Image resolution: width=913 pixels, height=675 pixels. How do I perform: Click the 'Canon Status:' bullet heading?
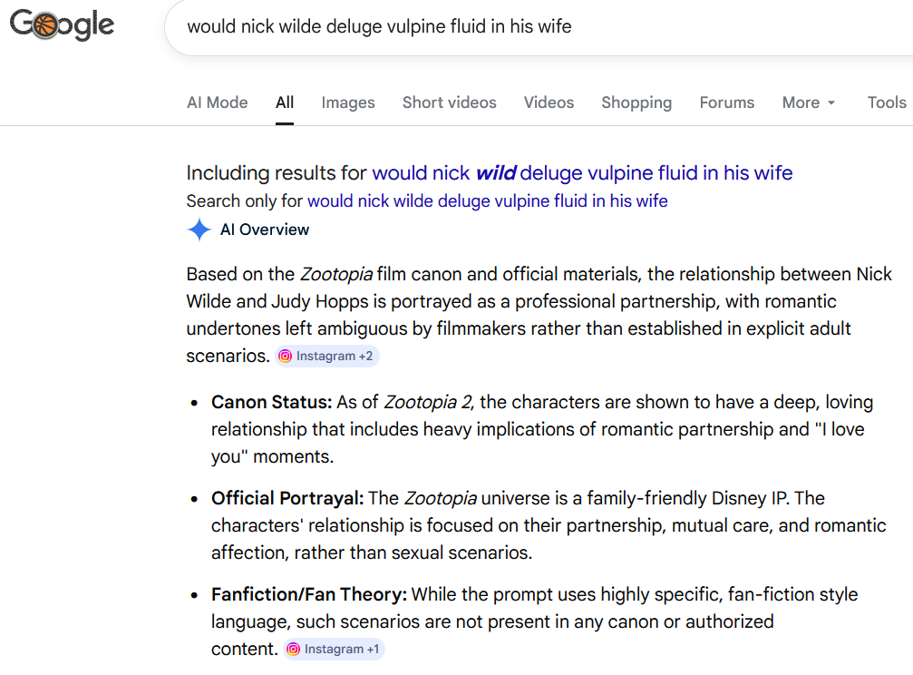pyautogui.click(x=271, y=402)
